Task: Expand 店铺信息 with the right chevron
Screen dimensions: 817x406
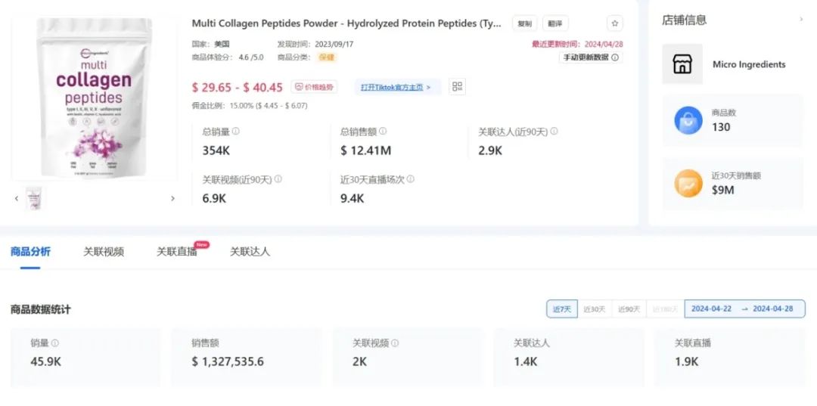Action: 801,19
